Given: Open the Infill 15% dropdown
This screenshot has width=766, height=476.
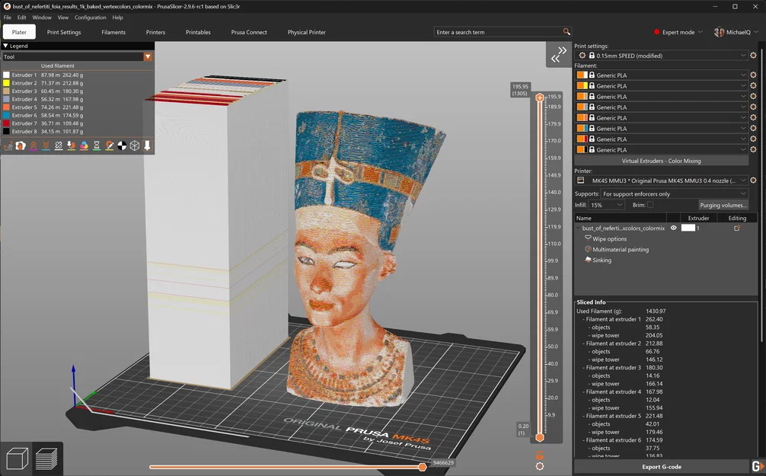Looking at the screenshot, I should [x=606, y=206].
